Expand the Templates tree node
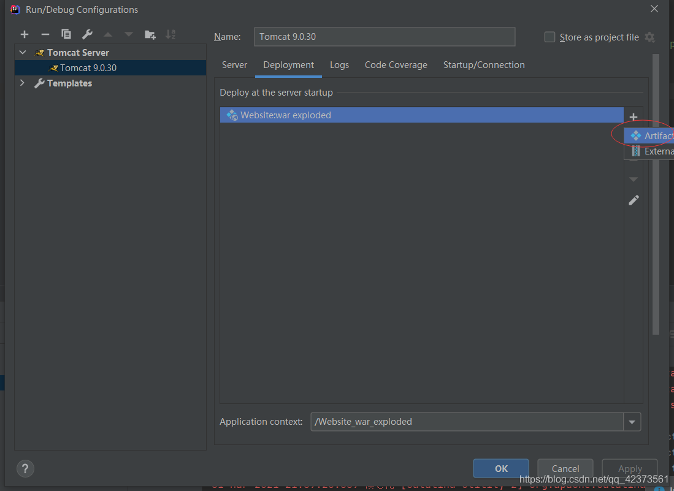Viewport: 674px width, 491px height. click(x=22, y=83)
